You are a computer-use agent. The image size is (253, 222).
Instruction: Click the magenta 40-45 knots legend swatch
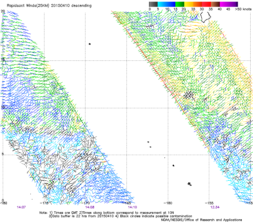(224, 4)
